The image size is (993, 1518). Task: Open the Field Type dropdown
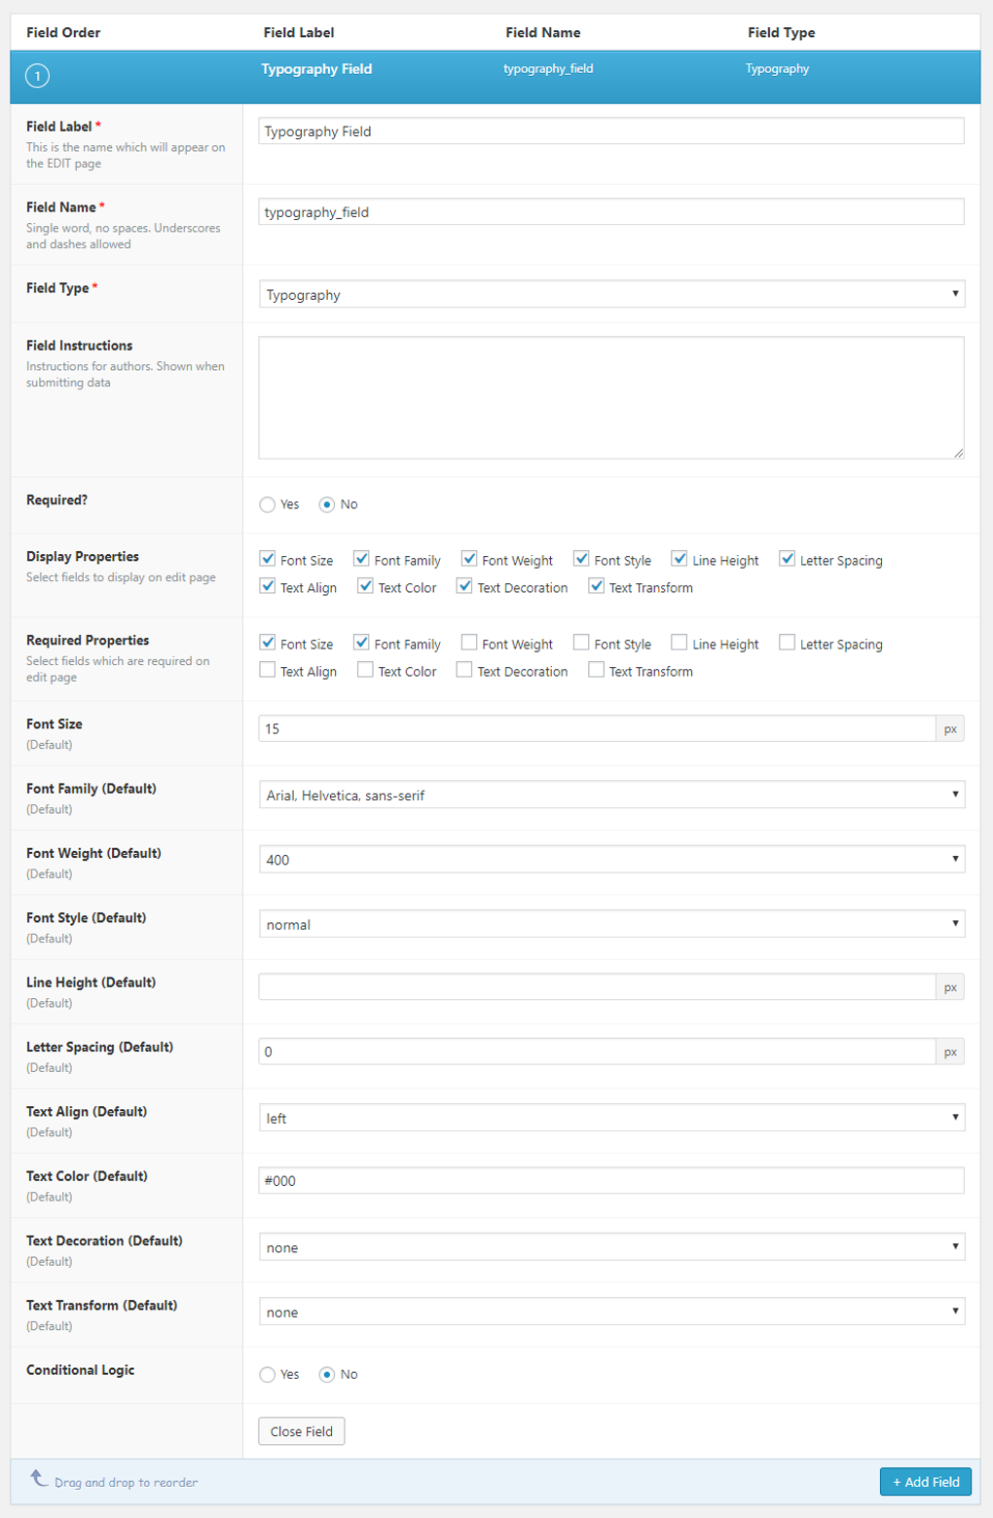tap(610, 294)
